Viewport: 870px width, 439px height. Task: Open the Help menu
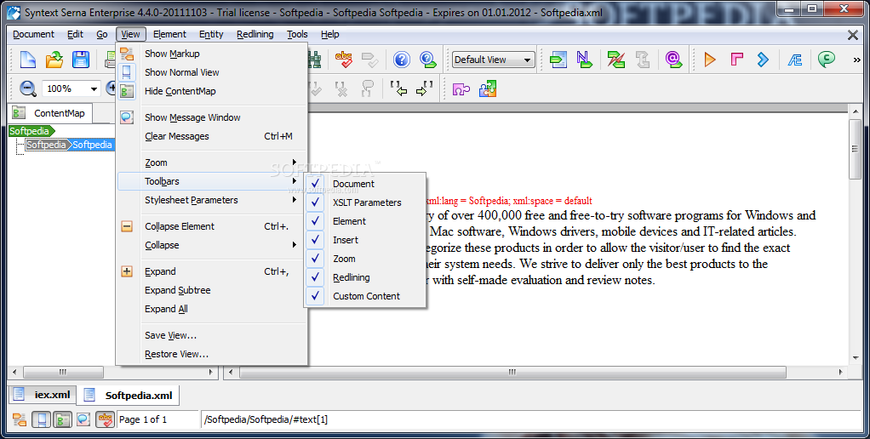pyautogui.click(x=330, y=34)
